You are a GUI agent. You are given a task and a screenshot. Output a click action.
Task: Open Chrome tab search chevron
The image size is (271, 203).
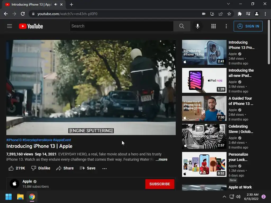(x=228, y=4)
